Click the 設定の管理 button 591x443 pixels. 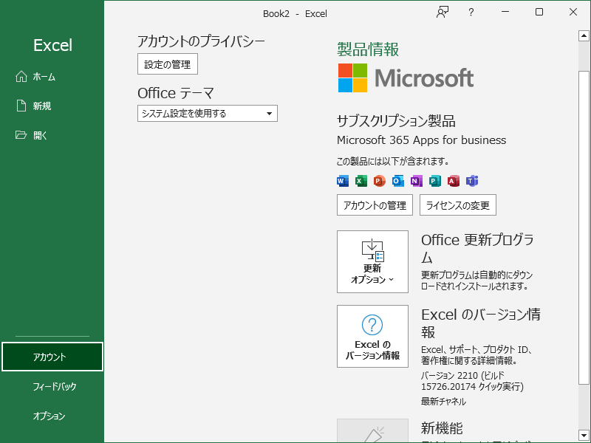coord(168,64)
